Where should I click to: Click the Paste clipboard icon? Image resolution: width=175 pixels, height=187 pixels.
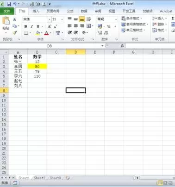point(6,21)
